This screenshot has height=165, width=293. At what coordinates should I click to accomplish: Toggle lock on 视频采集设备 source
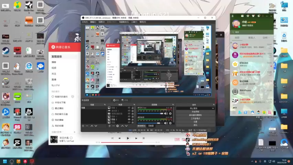pos(133,114)
